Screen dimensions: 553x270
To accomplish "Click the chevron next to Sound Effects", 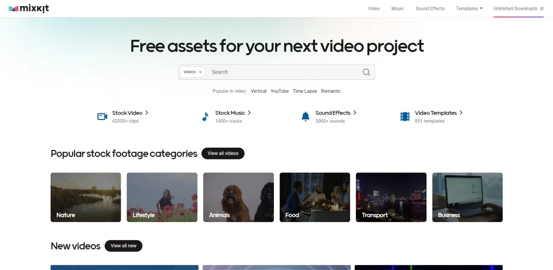I will (x=355, y=112).
